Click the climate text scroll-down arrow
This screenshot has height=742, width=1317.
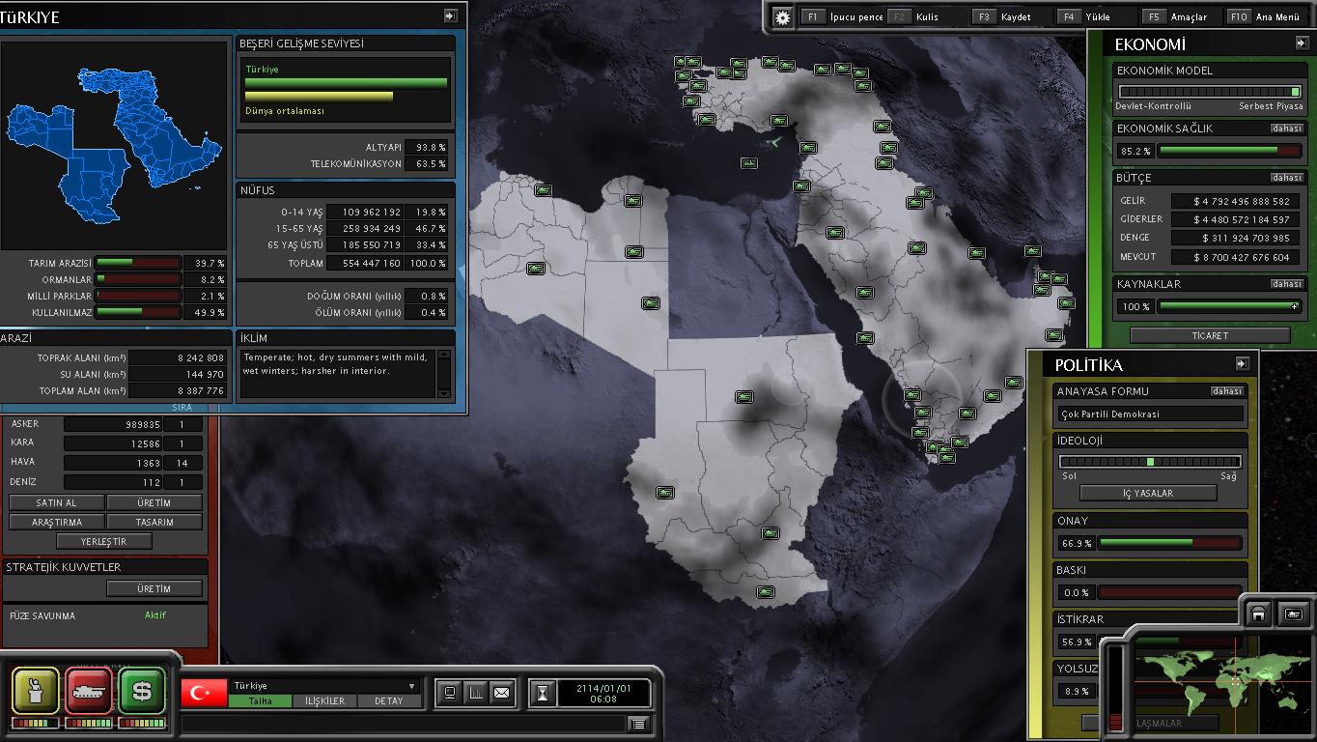point(444,392)
